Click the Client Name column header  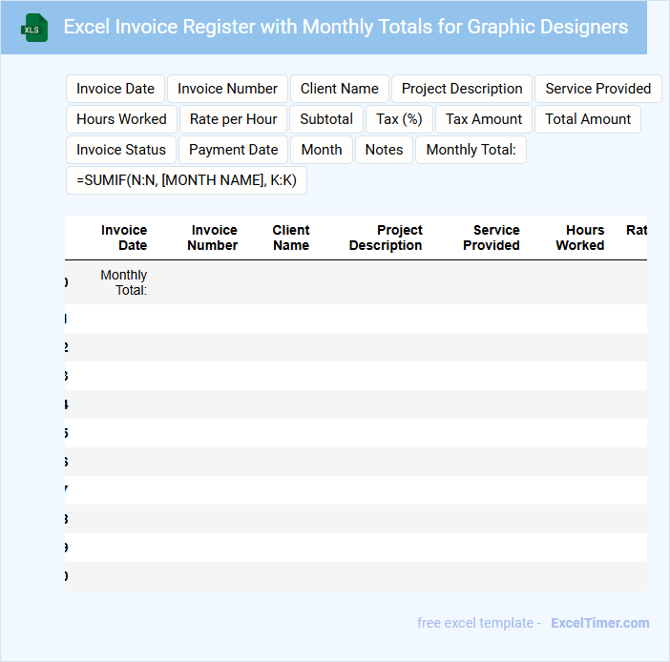pyautogui.click(x=290, y=238)
